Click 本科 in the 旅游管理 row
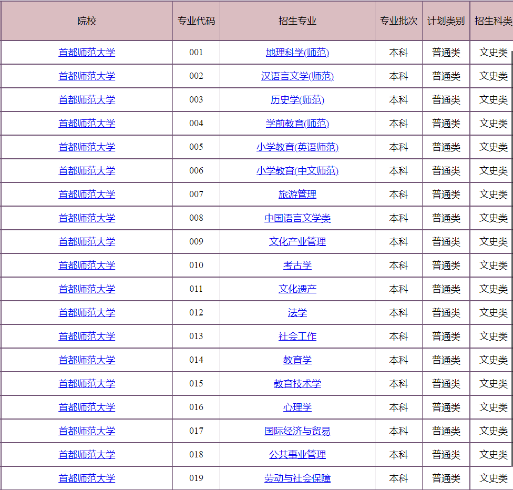 coord(398,194)
